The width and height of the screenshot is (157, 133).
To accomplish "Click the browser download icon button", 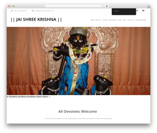I will pos(107,6).
